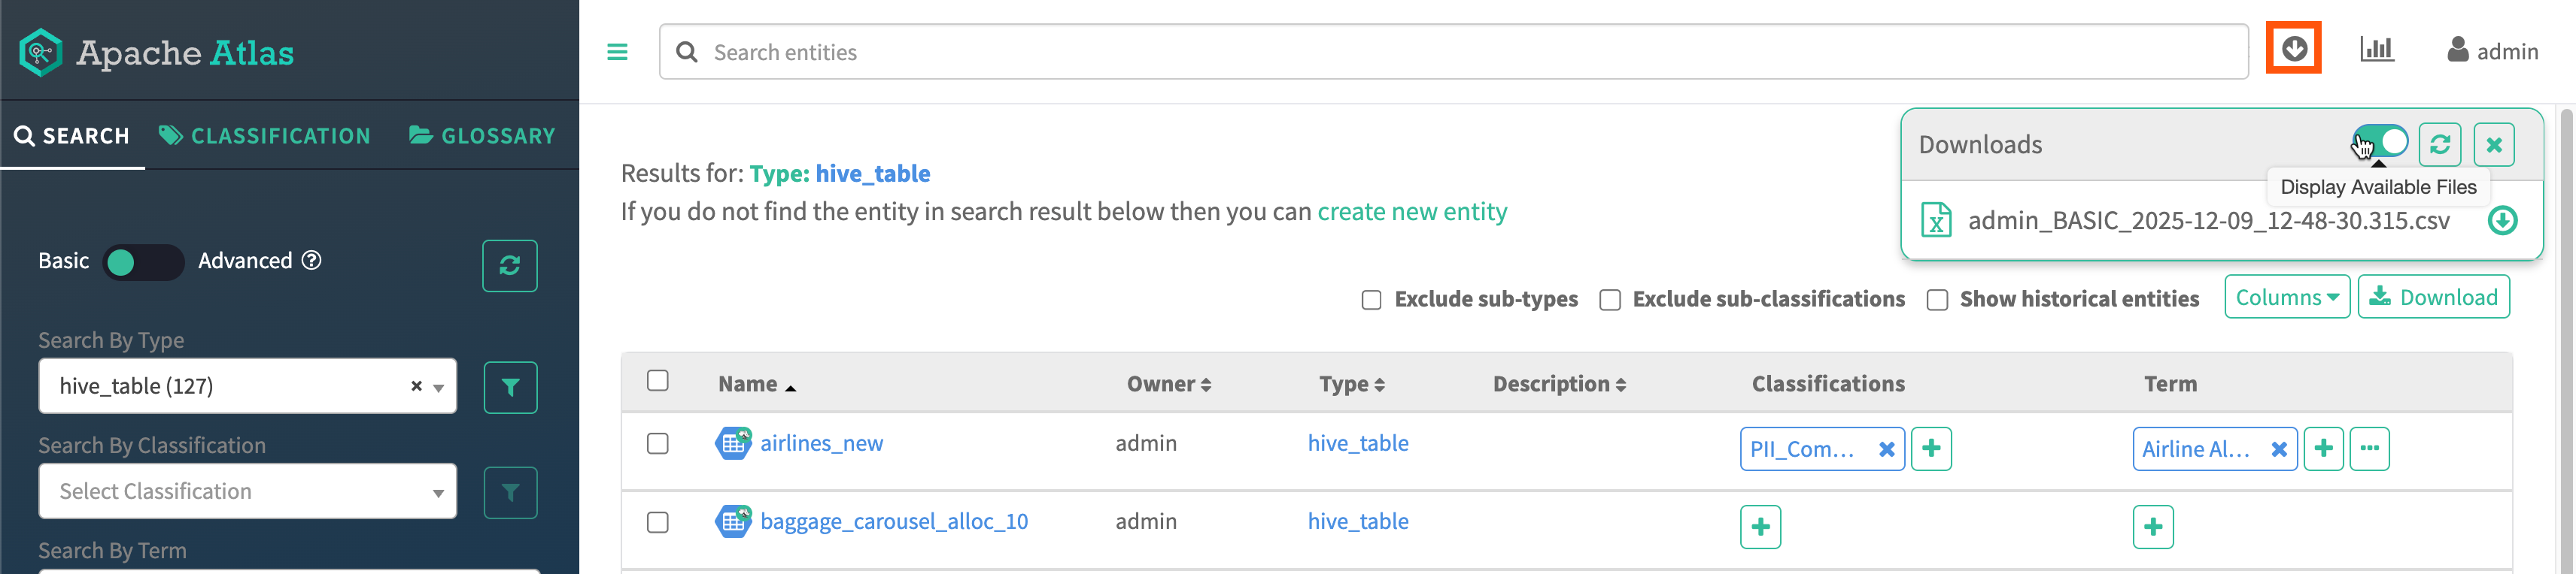This screenshot has width=2576, height=574.
Task: Switch to the Glossary tab
Action: coord(482,136)
